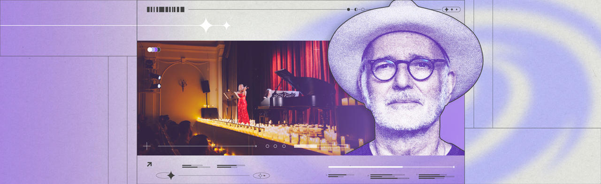Click the plus crosshair icon on the concert photo
Image resolution: width=601 pixels, height=184 pixels.
[x=146, y=146]
